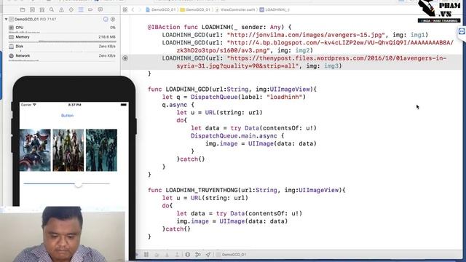Screen dimensions: 466x262
Task: Open the Debug View Hierarchy
Action: pos(188,255)
